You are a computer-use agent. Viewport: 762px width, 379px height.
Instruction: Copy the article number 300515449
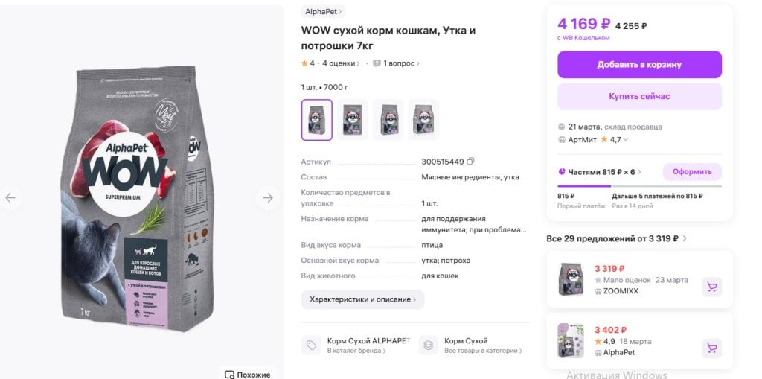(470, 161)
